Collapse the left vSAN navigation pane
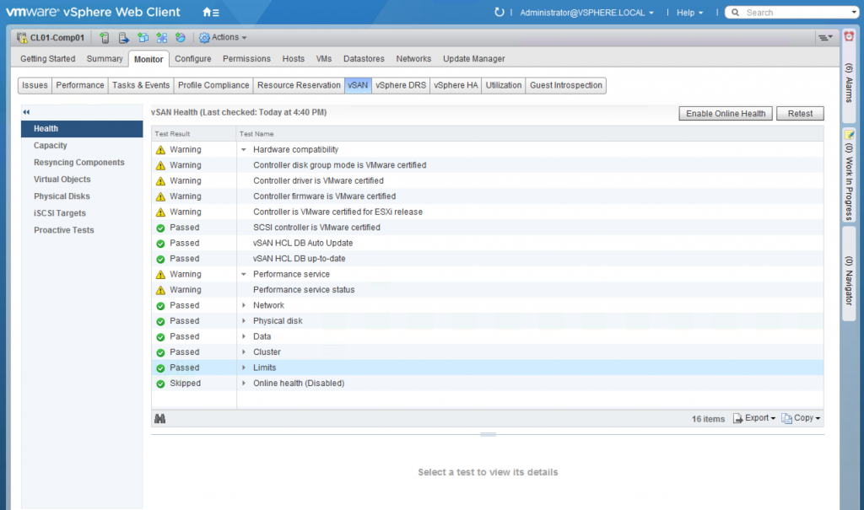Viewport: 864px width, 510px height. [26, 112]
